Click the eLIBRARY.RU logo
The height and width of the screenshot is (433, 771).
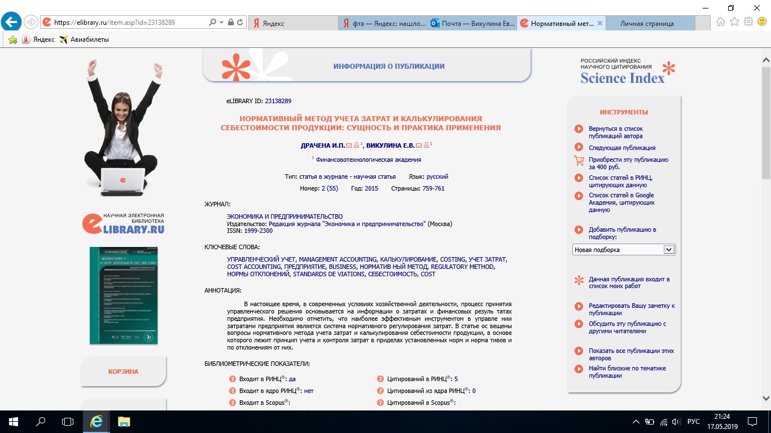pos(123,223)
